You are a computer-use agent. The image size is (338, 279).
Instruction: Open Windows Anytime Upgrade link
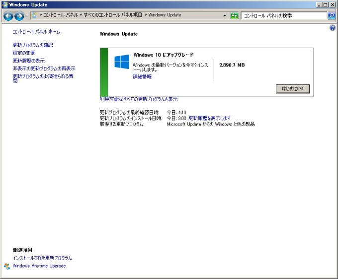[x=39, y=266]
